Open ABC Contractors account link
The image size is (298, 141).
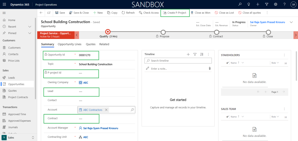pyautogui.click(x=93, y=110)
